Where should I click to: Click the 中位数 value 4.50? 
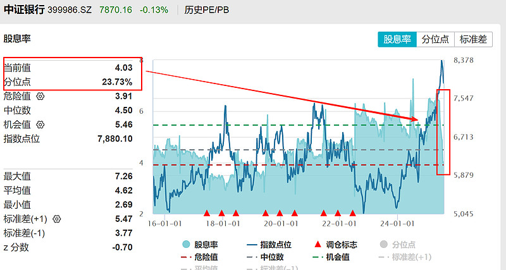coord(123,110)
